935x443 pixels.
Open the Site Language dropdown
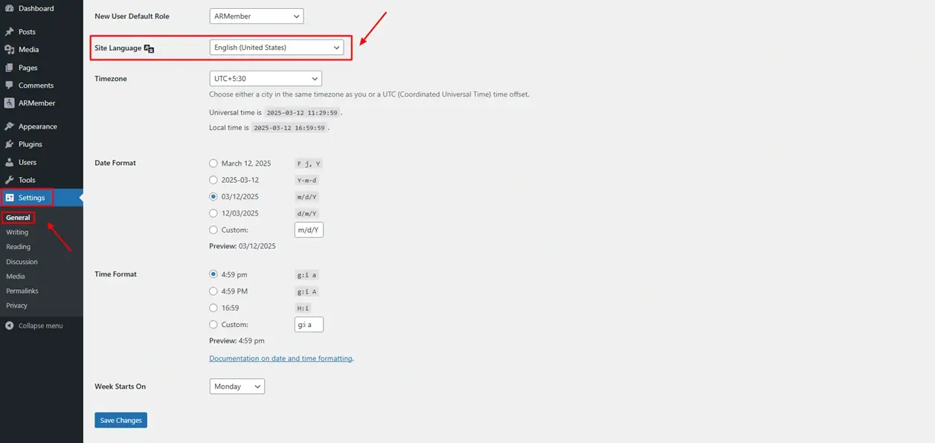click(277, 48)
